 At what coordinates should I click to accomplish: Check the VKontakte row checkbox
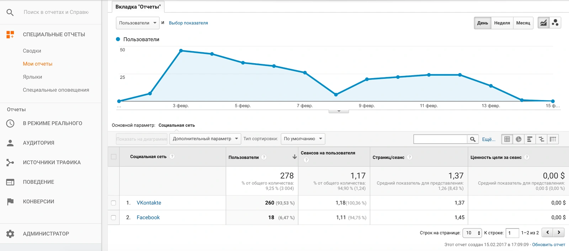coord(113,203)
